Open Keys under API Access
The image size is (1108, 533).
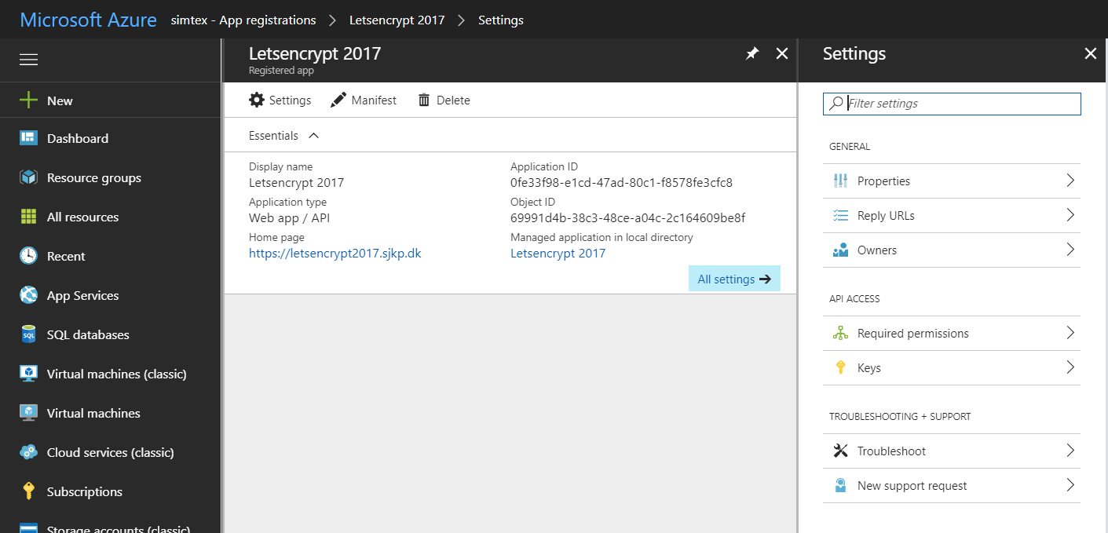(x=868, y=367)
